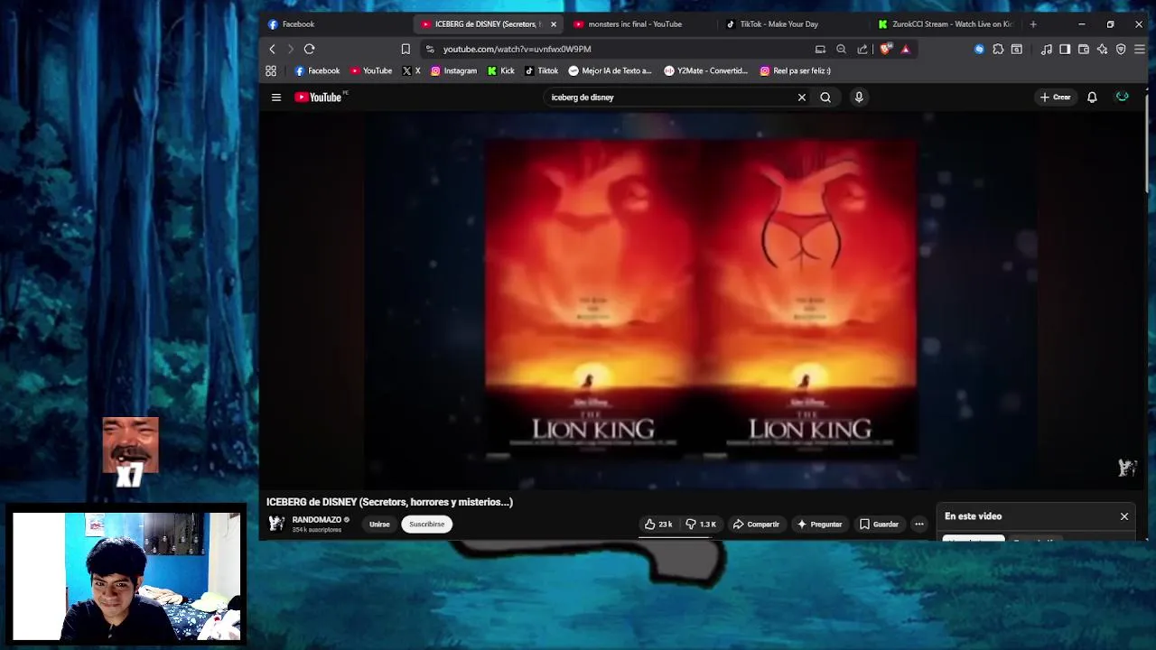Open the RANDOMAZO channel avatar
Viewport: 1156px width, 650px height.
(x=276, y=524)
